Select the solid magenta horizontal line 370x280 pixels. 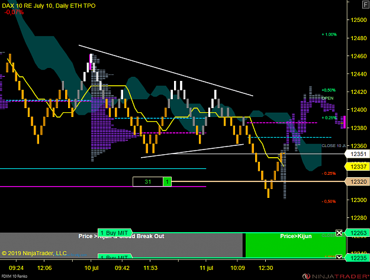pyautogui.click(x=103, y=187)
